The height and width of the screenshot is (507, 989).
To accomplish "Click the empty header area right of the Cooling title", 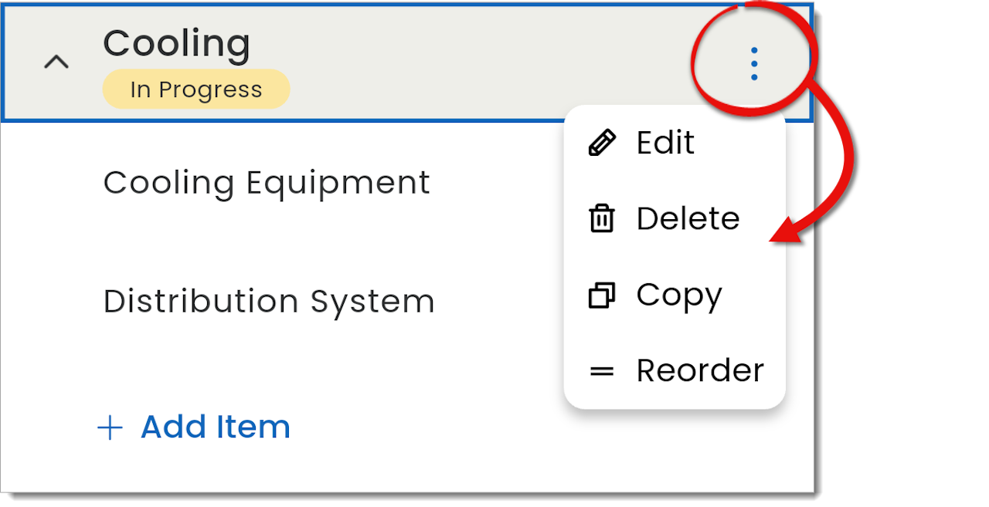I will (479, 63).
